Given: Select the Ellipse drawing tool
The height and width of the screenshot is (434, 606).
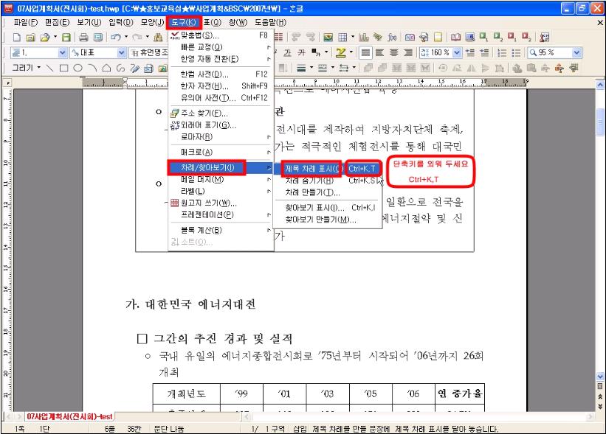Looking at the screenshot, I should (x=78, y=69).
